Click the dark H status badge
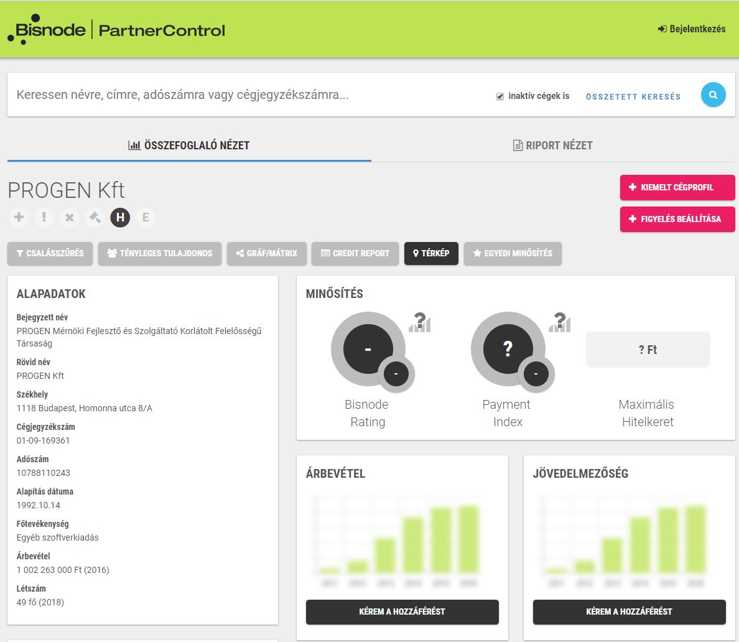 [120, 217]
